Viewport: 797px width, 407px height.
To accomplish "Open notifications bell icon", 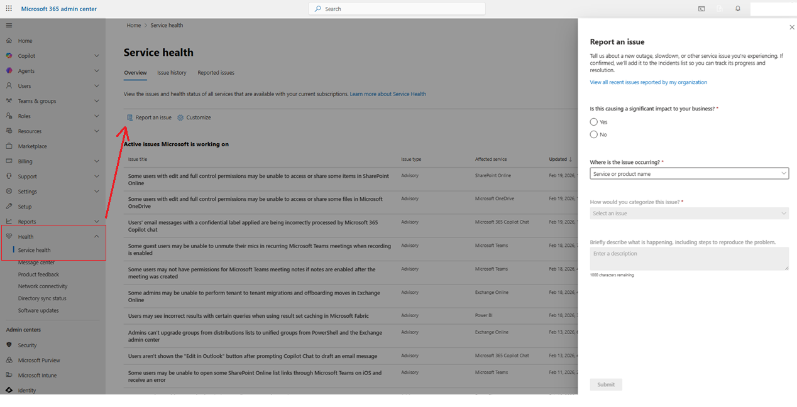I will (738, 9).
